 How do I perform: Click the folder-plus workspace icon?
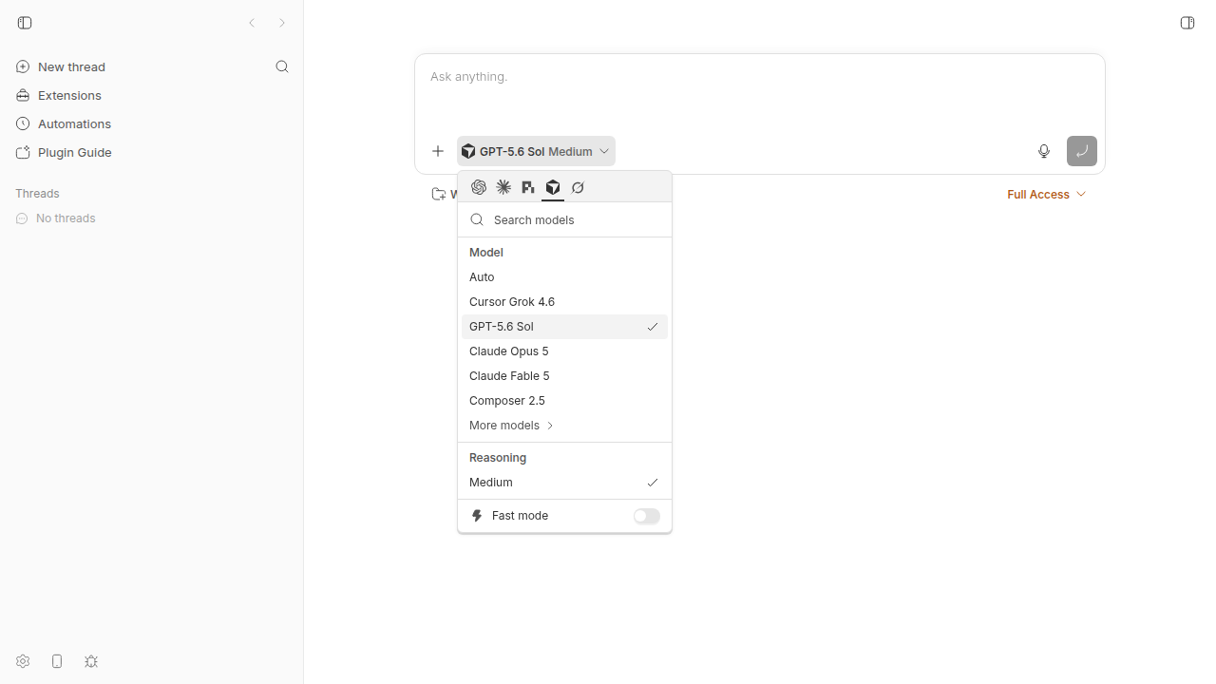[439, 194]
